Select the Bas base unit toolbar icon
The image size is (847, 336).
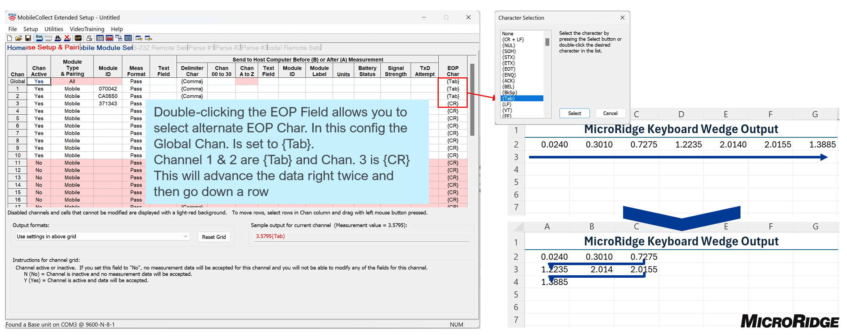coord(39,38)
